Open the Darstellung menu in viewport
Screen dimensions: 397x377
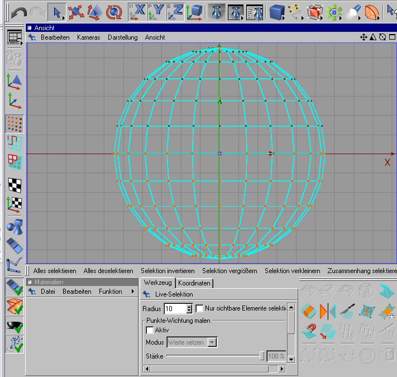coord(122,37)
